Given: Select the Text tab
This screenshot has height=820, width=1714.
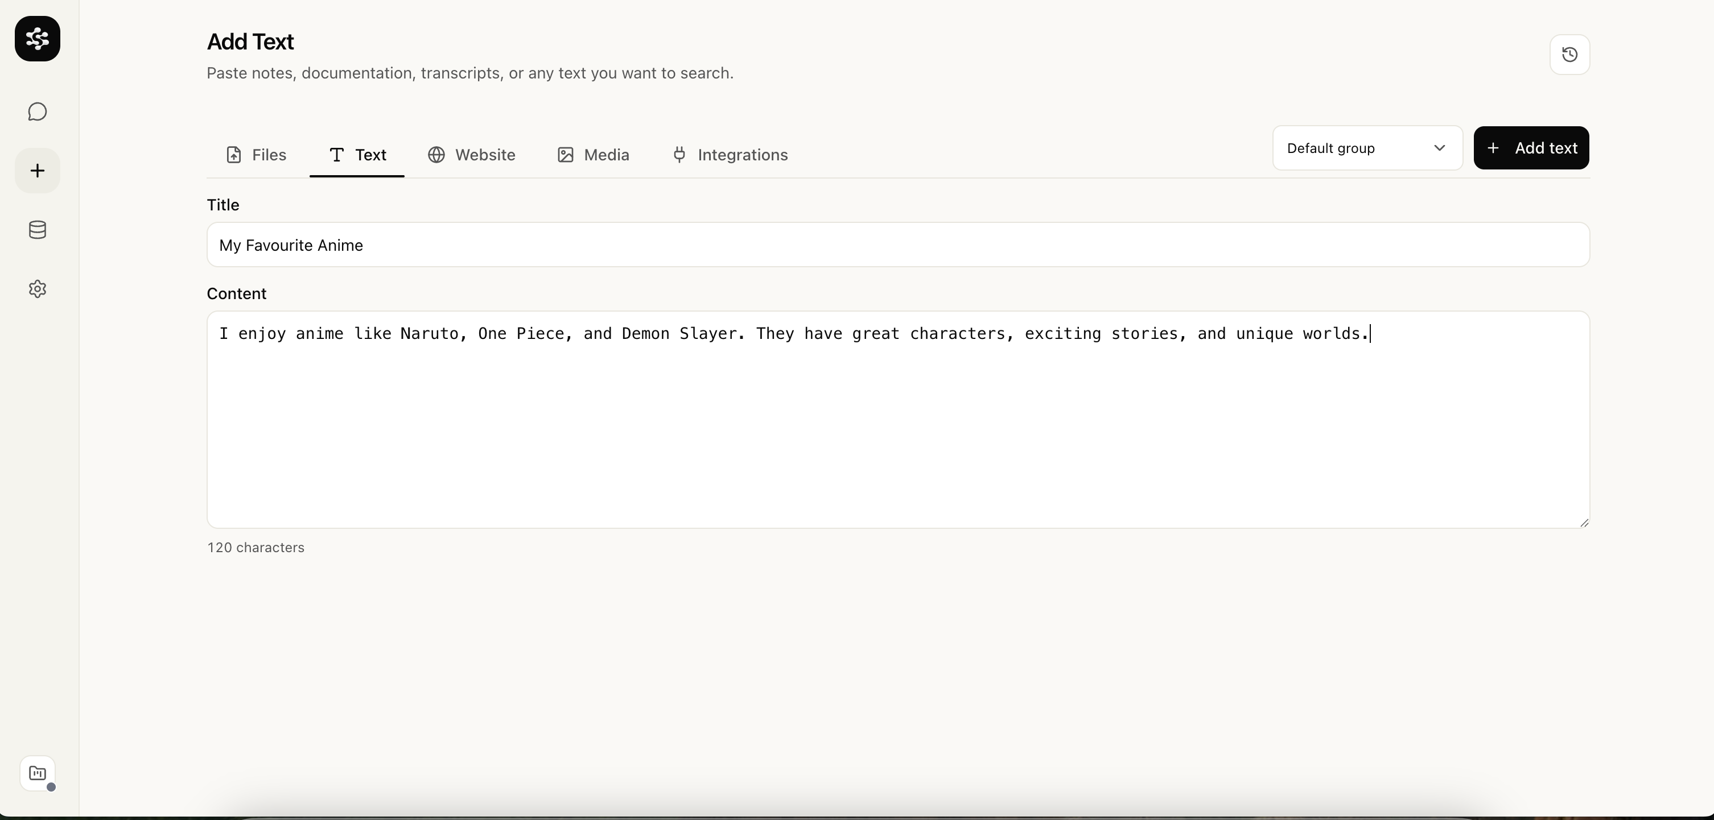Looking at the screenshot, I should click(x=357, y=155).
